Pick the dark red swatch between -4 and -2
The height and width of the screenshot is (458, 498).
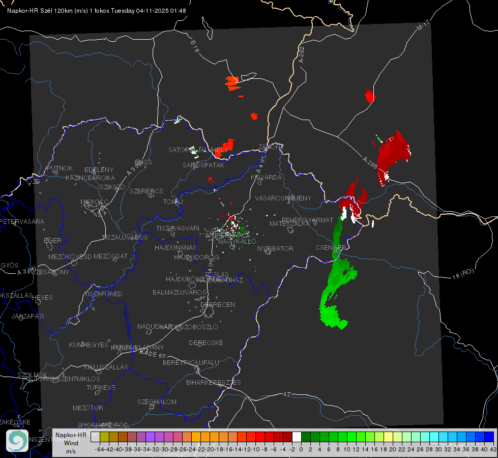[288, 437]
